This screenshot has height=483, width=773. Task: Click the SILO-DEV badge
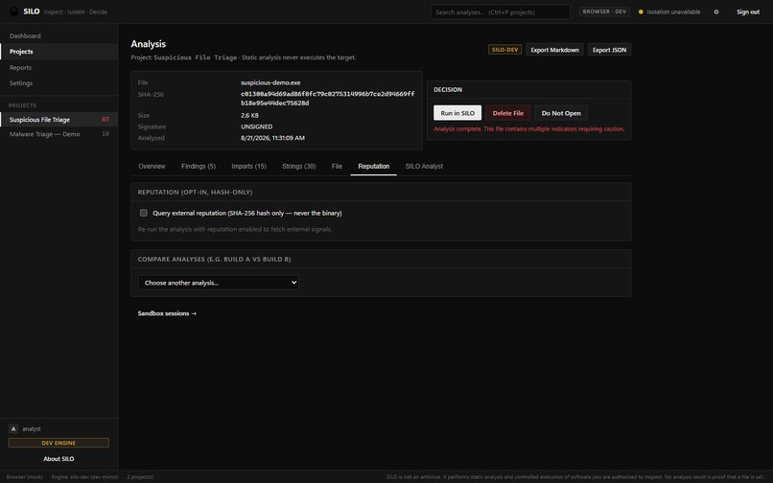point(504,50)
